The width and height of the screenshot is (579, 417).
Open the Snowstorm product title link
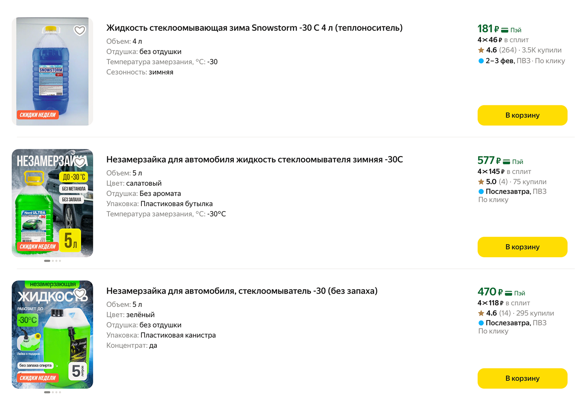(x=254, y=27)
